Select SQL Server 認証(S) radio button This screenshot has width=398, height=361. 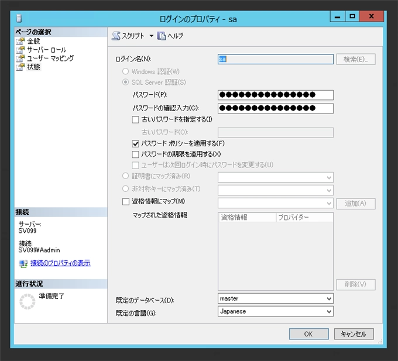click(126, 82)
